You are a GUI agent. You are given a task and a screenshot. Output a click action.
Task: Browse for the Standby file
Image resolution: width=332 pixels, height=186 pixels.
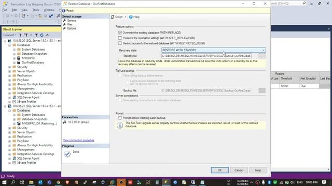coord(262,56)
